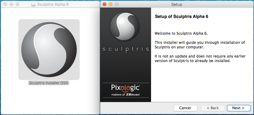Minimize the Sculptris Alpha 6 Finder window
254x115 pixels.
(11, 4)
